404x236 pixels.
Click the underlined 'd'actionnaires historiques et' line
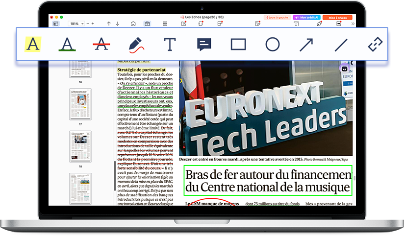[145, 92]
